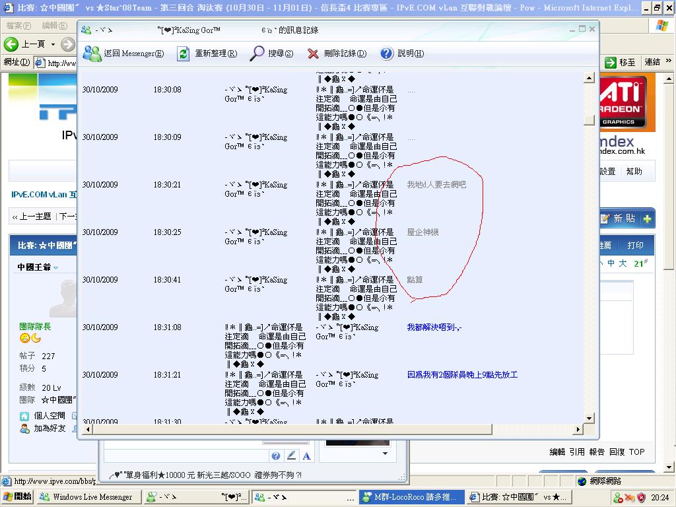The height and width of the screenshot is (507, 676).
Task: Click the history window's vertical scrollbar down arrow
Action: pos(589,418)
